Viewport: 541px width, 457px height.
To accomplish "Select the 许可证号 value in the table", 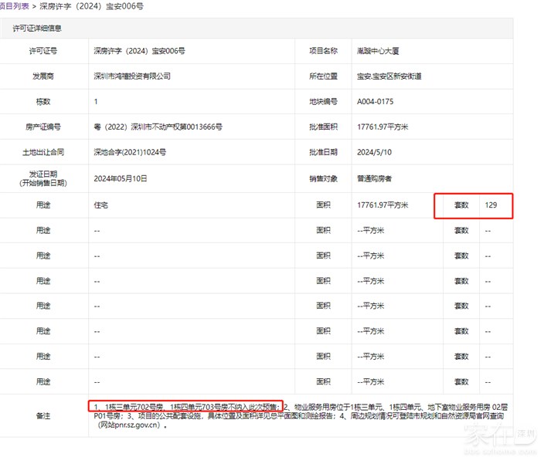I will coord(138,51).
